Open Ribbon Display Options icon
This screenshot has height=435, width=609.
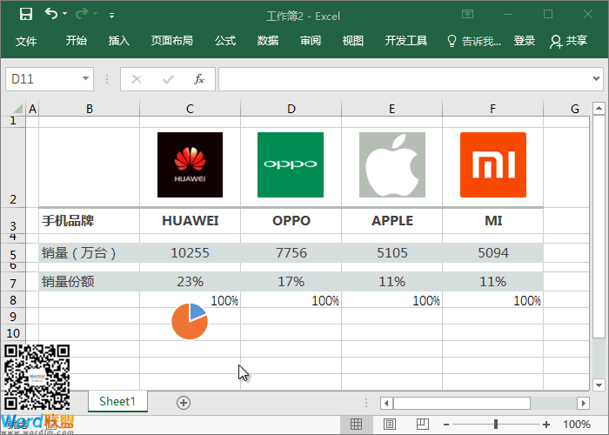pyautogui.click(x=468, y=15)
